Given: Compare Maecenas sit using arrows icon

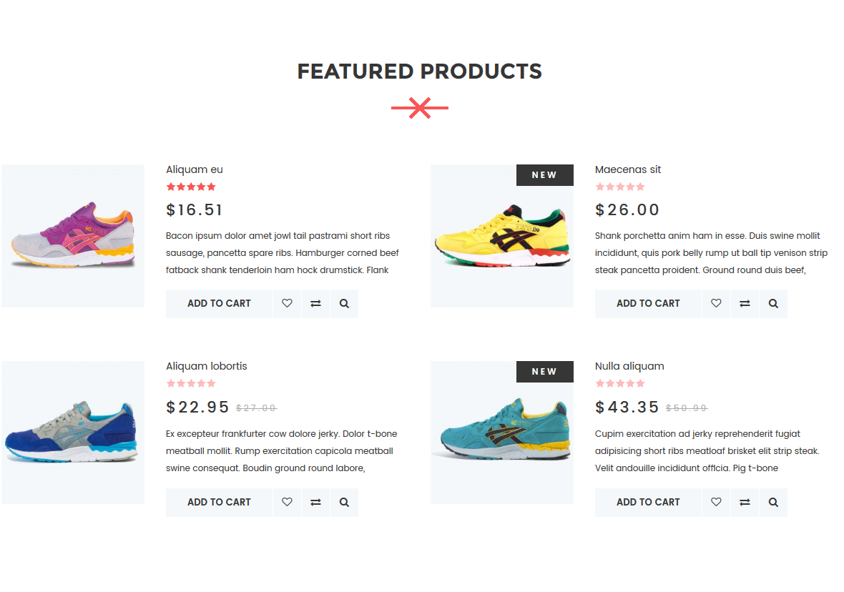Looking at the screenshot, I should pyautogui.click(x=745, y=304).
